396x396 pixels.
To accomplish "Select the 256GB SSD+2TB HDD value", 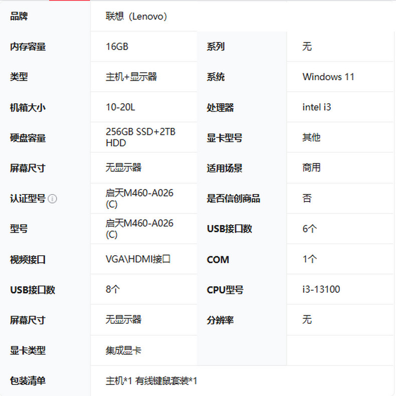I will [140, 137].
